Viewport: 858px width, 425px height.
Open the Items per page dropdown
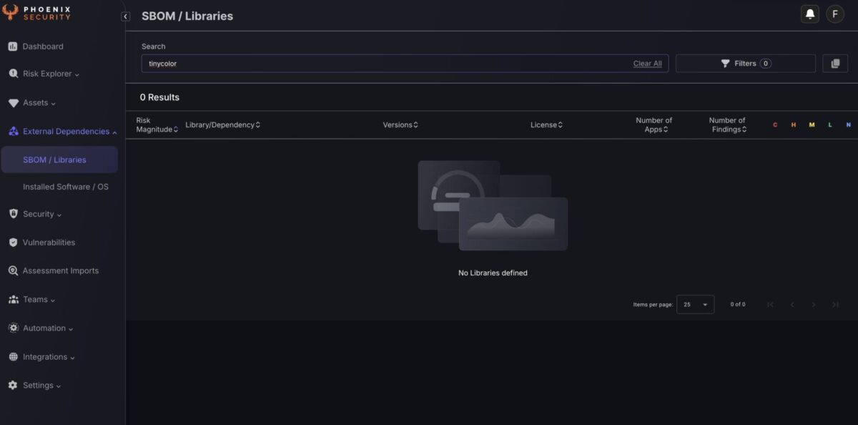pos(695,305)
